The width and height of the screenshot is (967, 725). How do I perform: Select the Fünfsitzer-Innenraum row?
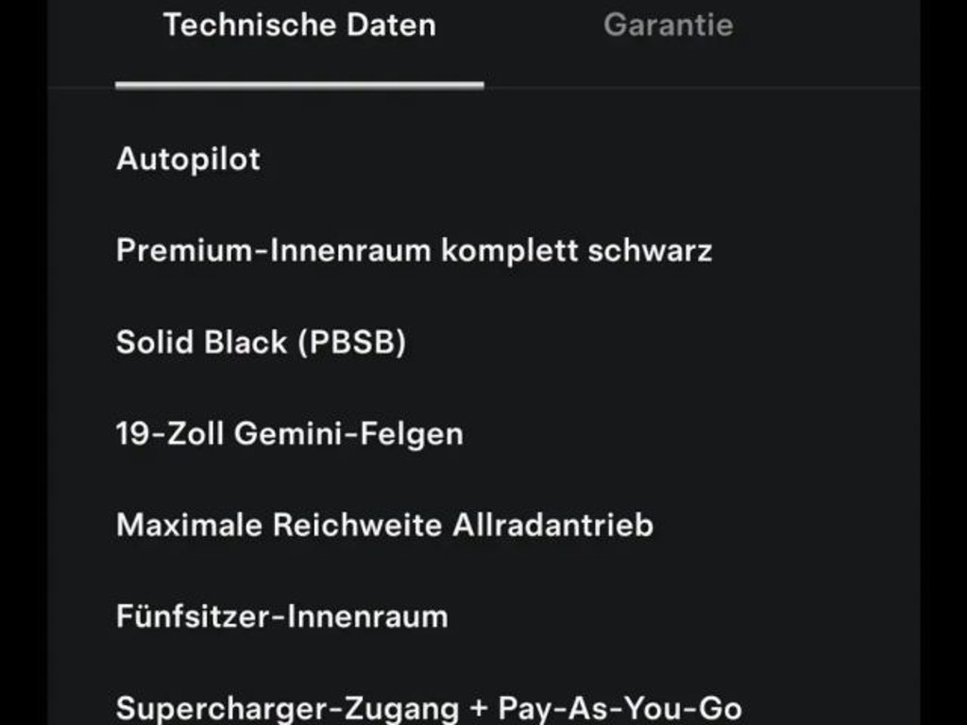pos(281,616)
